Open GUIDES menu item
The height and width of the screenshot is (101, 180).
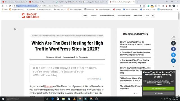click(x=94, y=16)
